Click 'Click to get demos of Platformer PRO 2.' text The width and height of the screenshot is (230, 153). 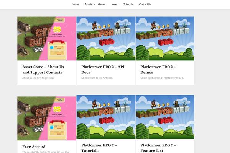coord(162,78)
